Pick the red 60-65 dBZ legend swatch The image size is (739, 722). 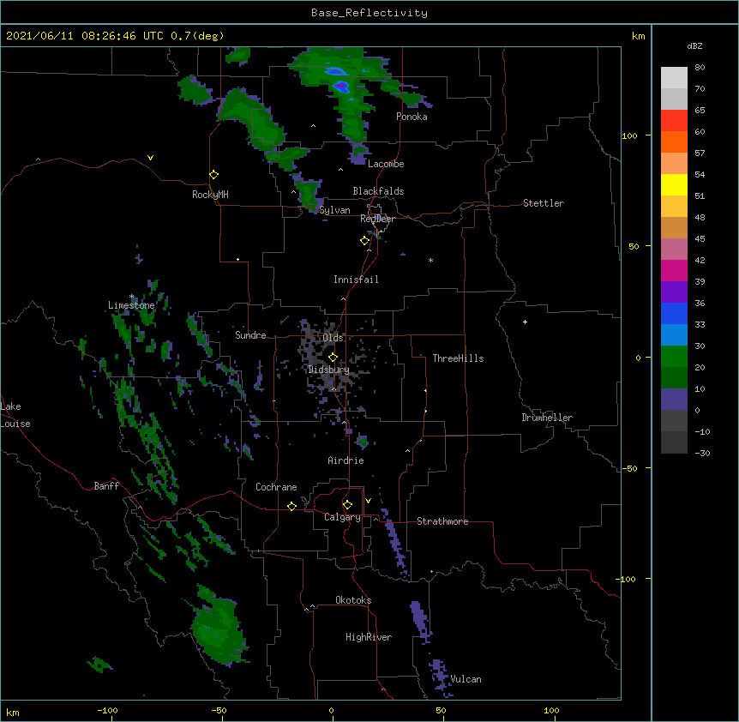[674, 121]
